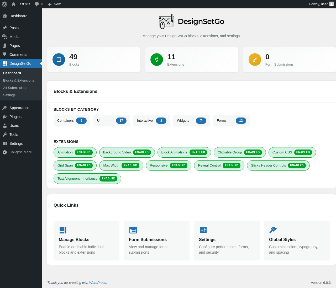
Task: Click the blue Blocks stat icon
Action: (59, 60)
